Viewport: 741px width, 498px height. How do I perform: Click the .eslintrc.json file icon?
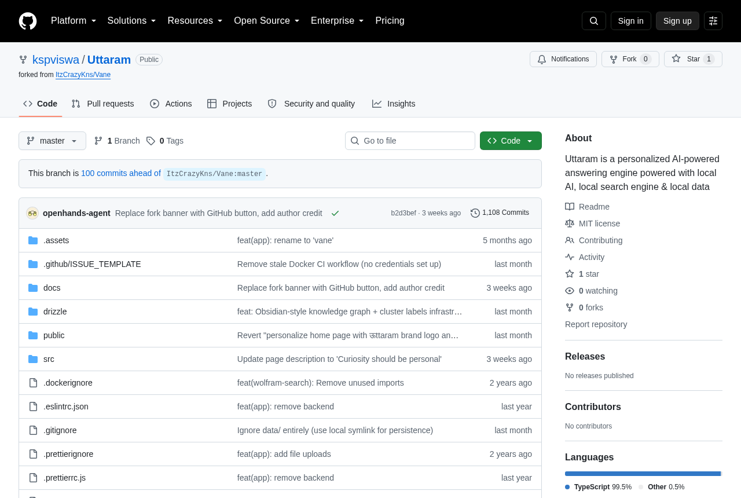click(33, 407)
